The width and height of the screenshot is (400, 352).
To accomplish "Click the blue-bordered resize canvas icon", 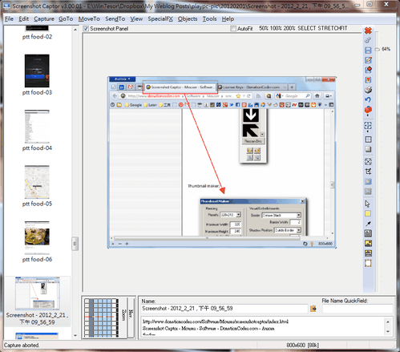I will click(x=368, y=181).
